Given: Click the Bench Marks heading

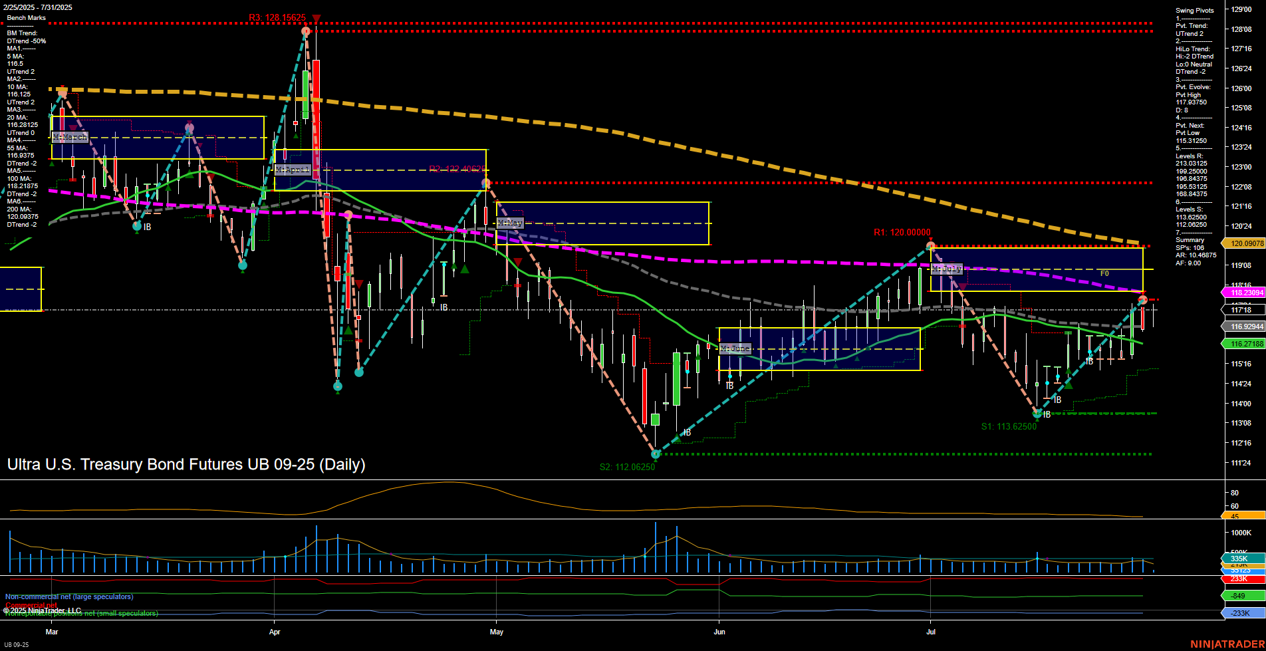Looking at the screenshot, I should click(27, 18).
